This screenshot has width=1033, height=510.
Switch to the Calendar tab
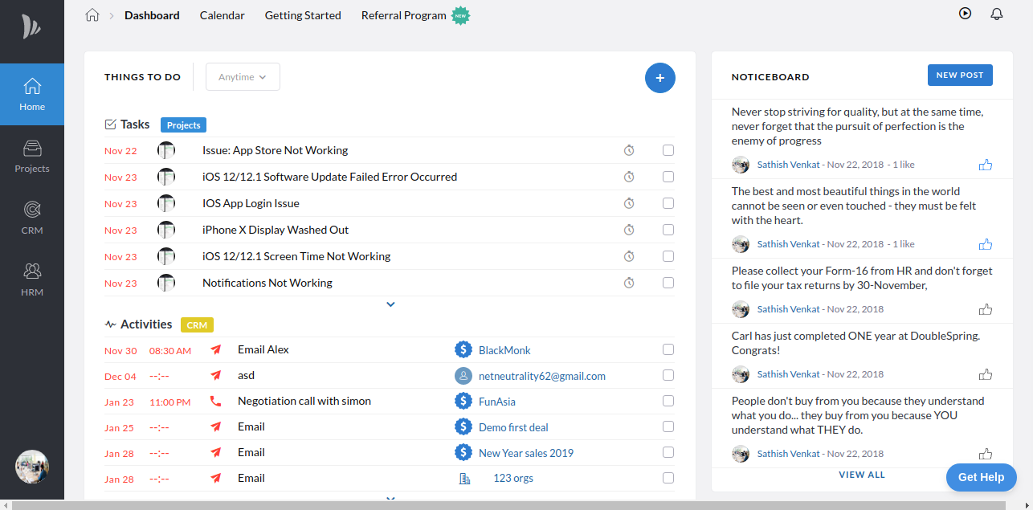(222, 15)
